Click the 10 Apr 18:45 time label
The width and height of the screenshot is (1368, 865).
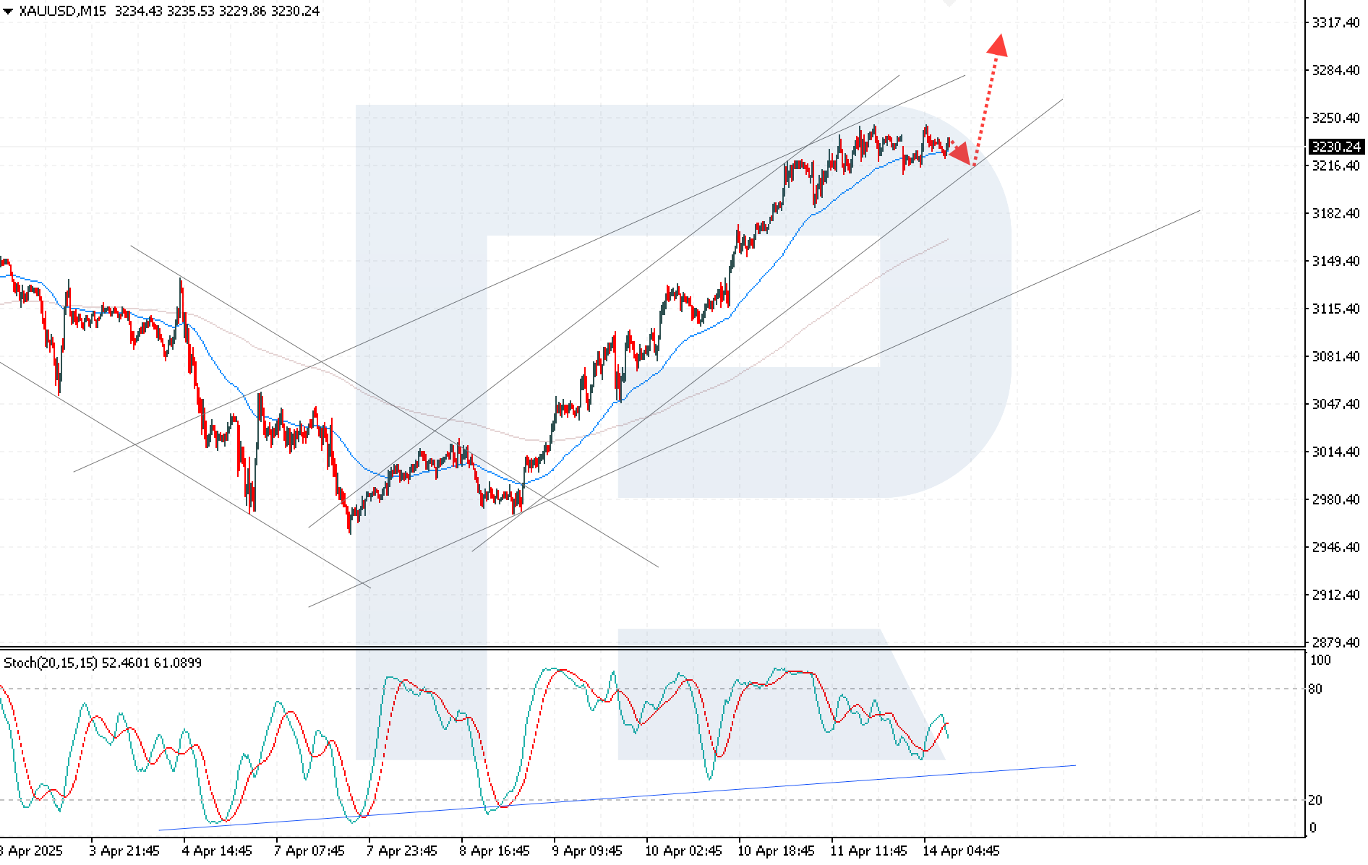coord(775,851)
